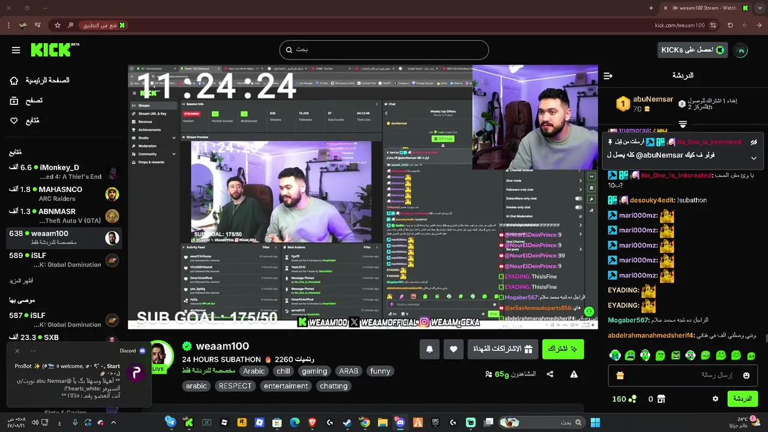Open gift icon in chat message box
768x432 pixels.
(620, 376)
